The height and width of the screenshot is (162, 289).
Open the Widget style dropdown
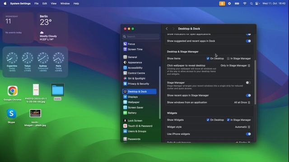point(242,127)
